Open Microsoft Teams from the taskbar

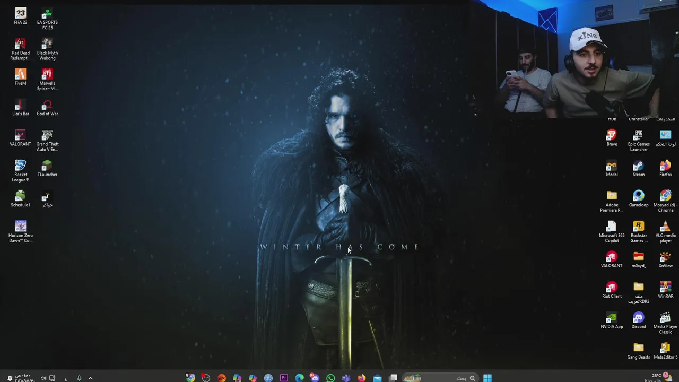[x=346, y=378]
